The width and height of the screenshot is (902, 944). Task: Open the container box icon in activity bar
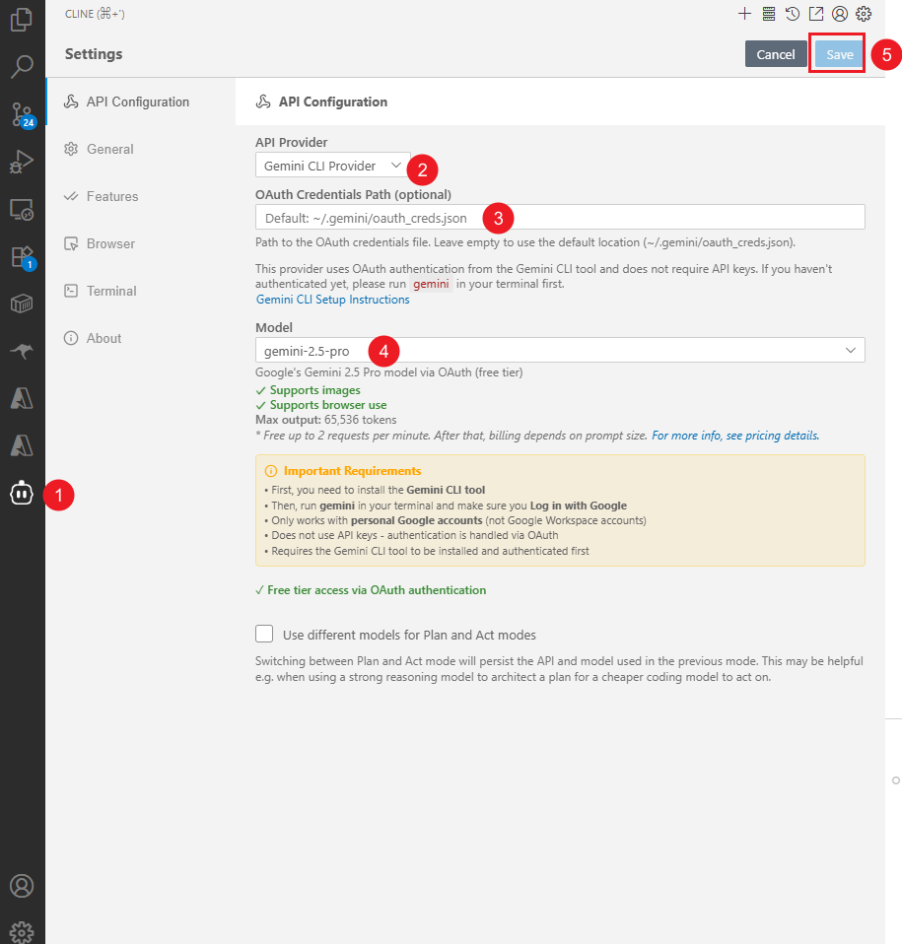coord(22,303)
